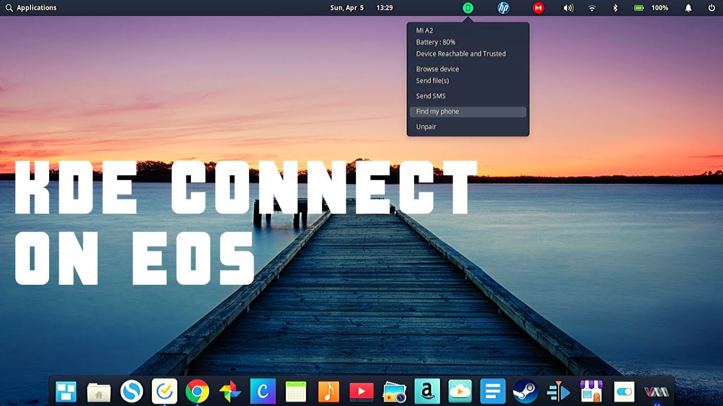Open the teal arrow app dock icon
The width and height of the screenshot is (723, 406).
pyautogui.click(x=558, y=391)
